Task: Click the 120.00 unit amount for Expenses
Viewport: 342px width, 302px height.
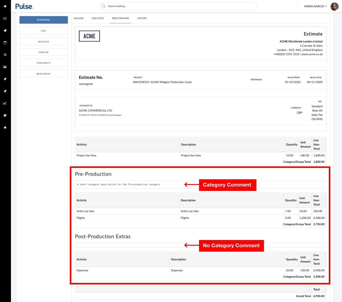Action: (305, 270)
